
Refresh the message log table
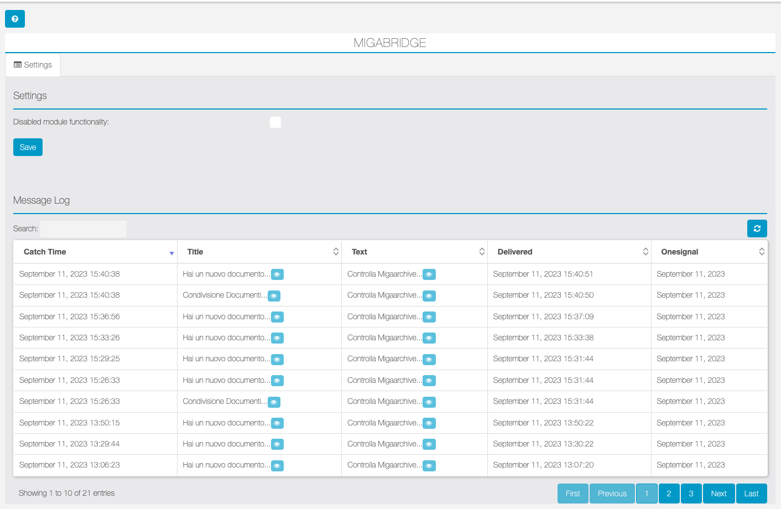757,228
